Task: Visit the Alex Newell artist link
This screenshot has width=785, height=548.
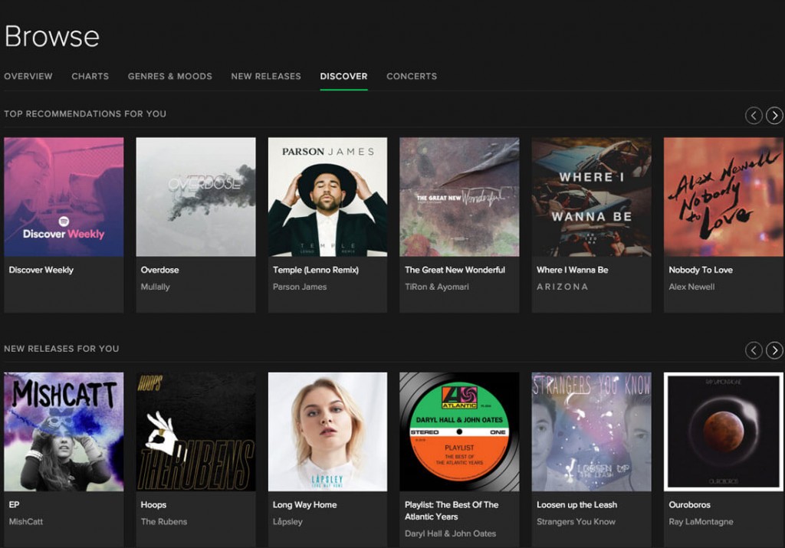Action: [692, 287]
